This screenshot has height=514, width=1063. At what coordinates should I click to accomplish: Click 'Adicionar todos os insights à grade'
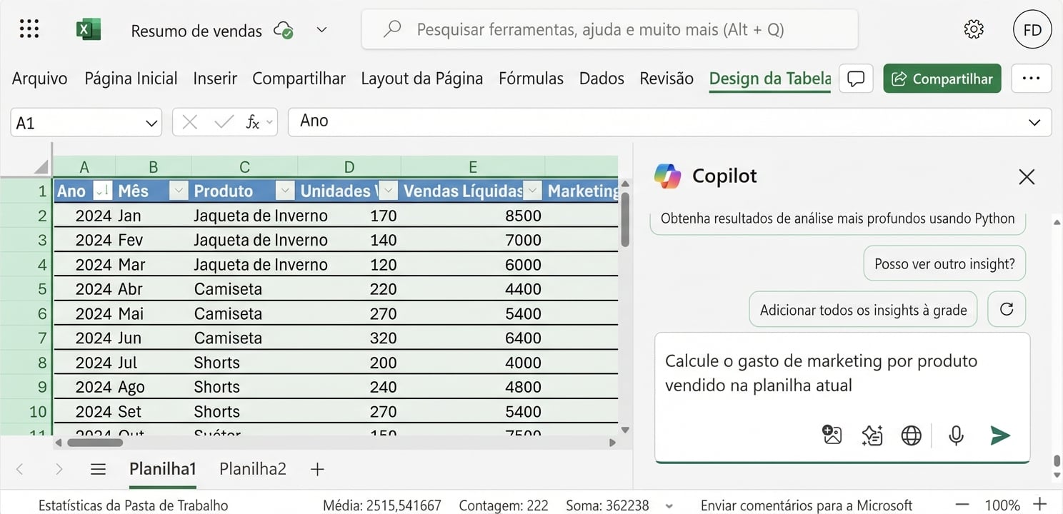click(x=862, y=309)
